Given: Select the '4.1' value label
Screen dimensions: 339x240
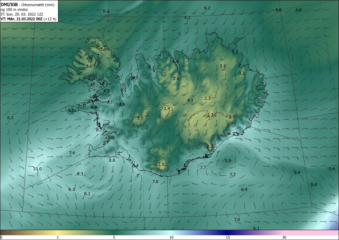Looking at the screenshot, I should pyautogui.click(x=190, y=100).
